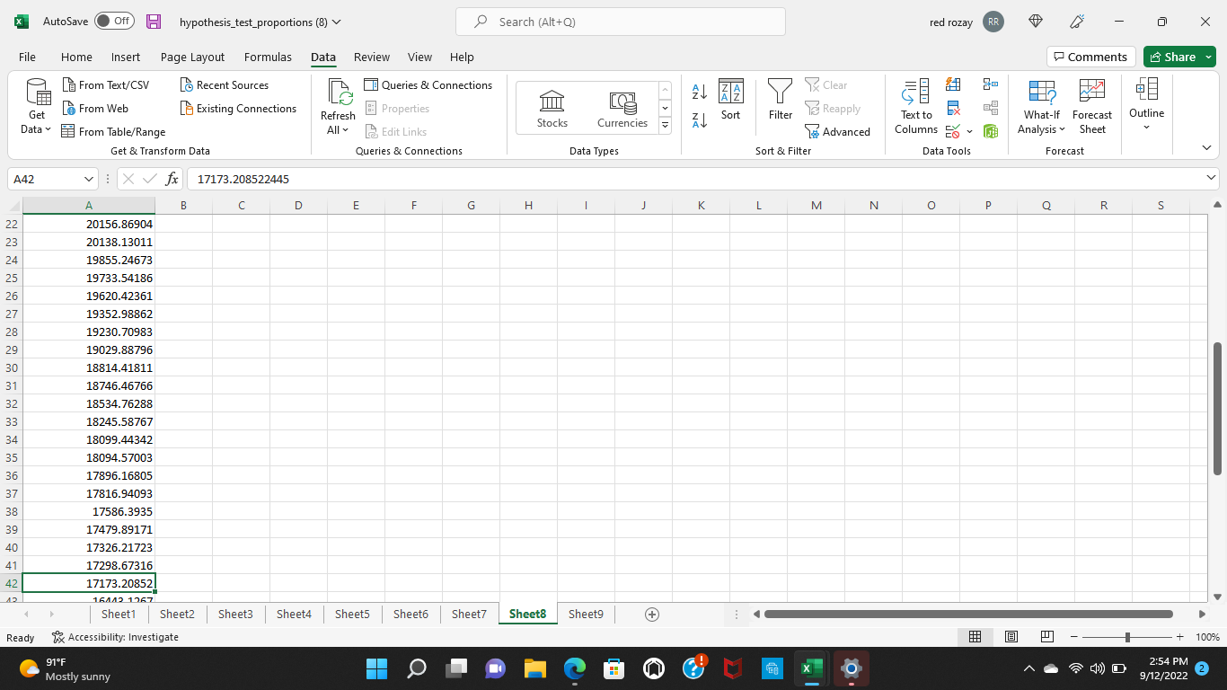
Task: Switch to Page Break Preview
Action: click(x=1046, y=637)
